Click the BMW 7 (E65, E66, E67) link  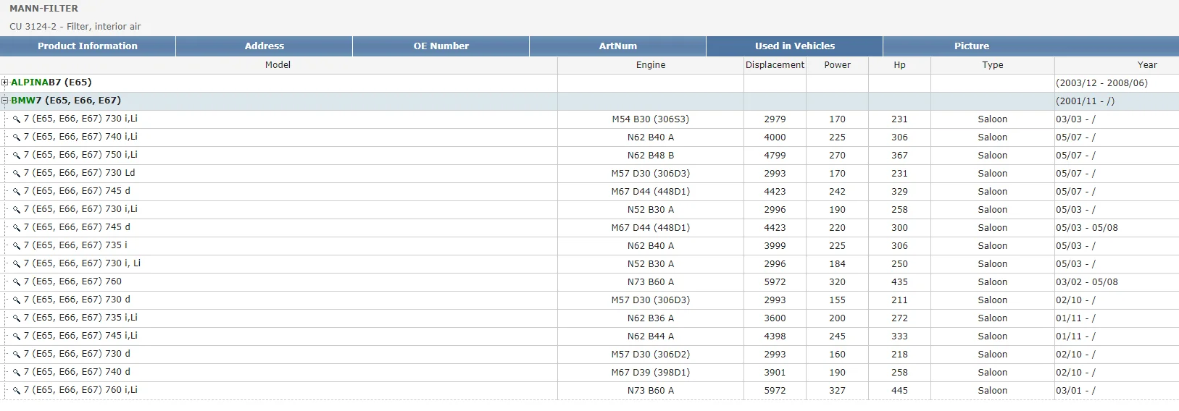coord(66,101)
